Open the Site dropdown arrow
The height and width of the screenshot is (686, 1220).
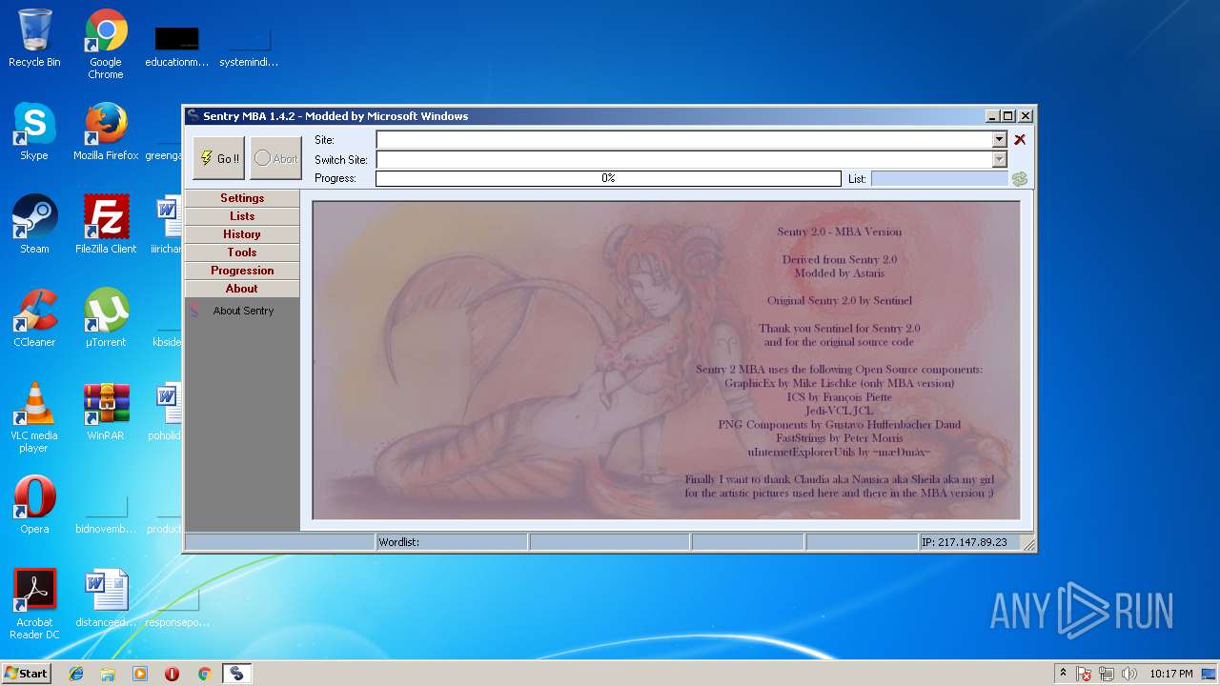pyautogui.click(x=999, y=139)
